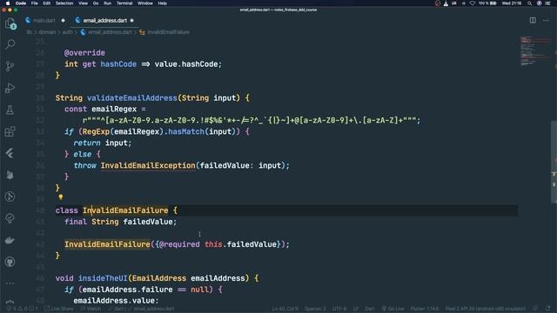Image resolution: width=557 pixels, height=313 pixels.
Task: Click the lib breadcrumb segment
Action: click(x=29, y=32)
